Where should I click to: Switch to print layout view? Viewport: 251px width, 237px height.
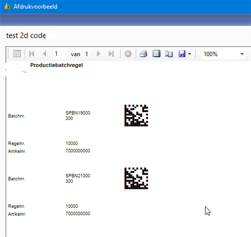[x=156, y=54]
